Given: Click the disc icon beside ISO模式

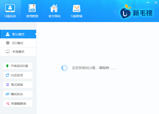Looking at the screenshot, I should 8,43.
